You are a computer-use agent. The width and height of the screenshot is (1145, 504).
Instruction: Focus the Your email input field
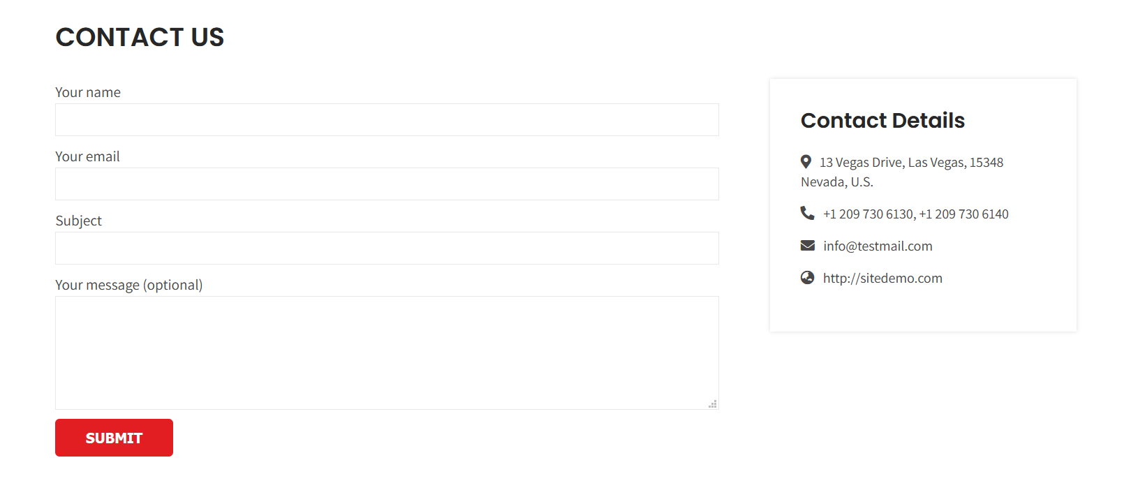387,184
